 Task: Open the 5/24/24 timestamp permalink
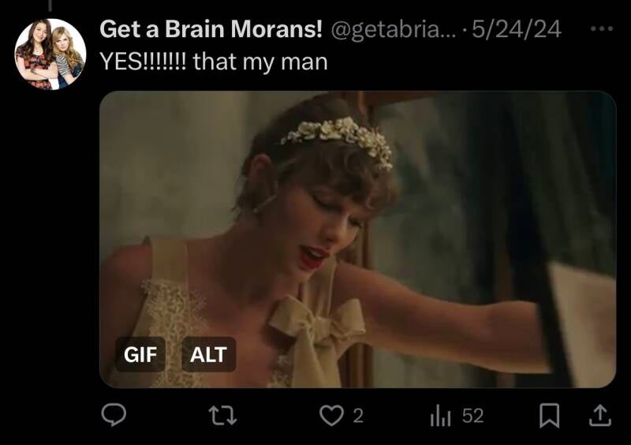(517, 29)
